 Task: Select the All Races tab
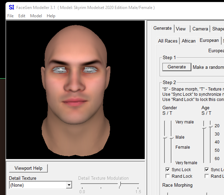click(168, 41)
